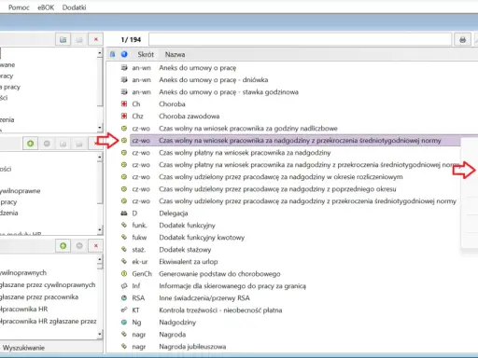Click the icon of the Ekwiwalent za urlop row
478x358 pixels.
[x=124, y=261]
